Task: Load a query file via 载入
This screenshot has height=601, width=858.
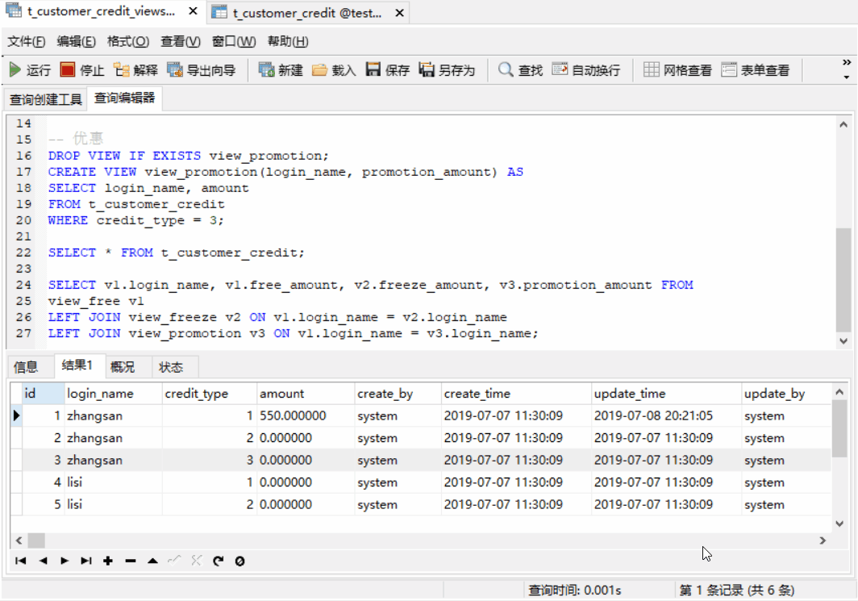Action: (x=319, y=69)
